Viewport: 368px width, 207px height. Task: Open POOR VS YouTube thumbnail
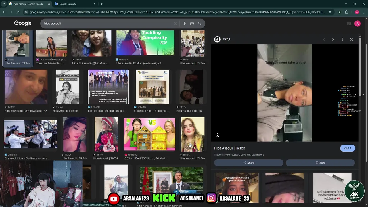pyautogui.click(x=149, y=134)
